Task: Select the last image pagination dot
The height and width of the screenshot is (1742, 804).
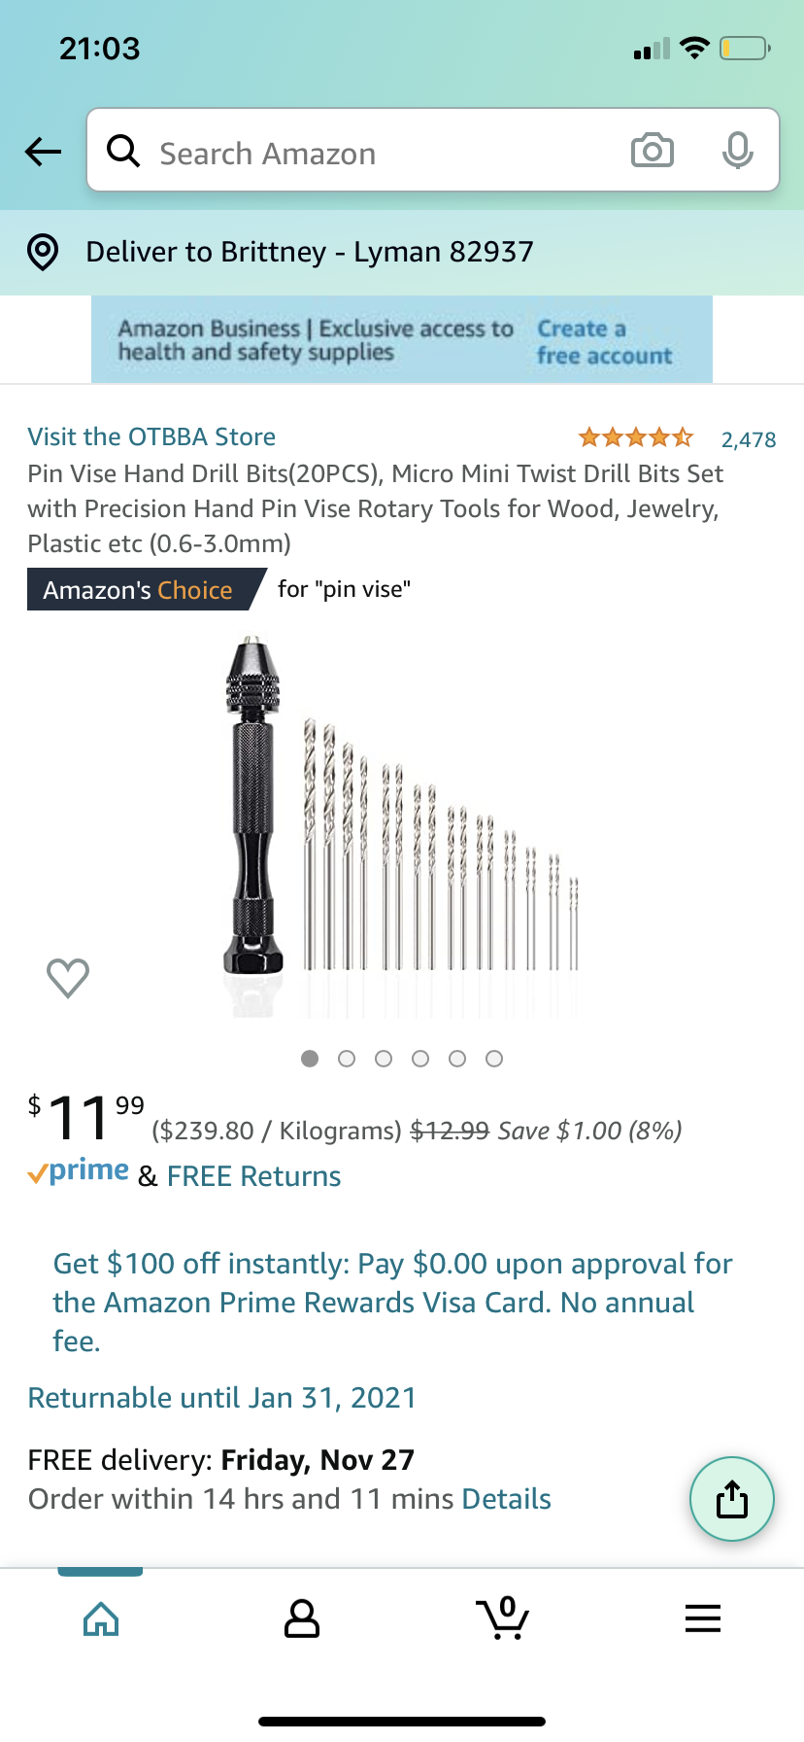Action: tap(494, 1059)
